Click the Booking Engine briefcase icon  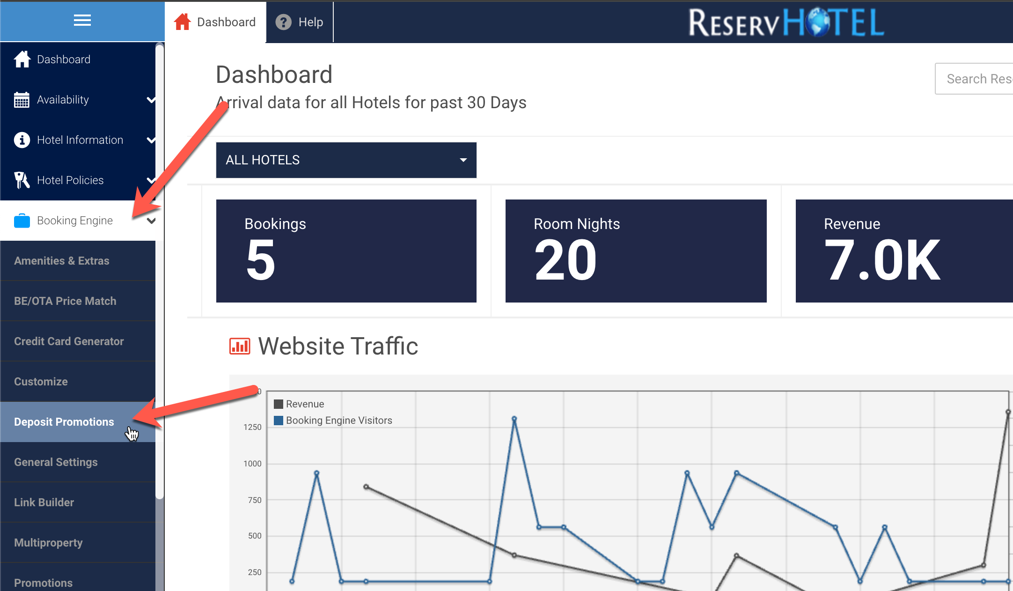click(x=22, y=221)
